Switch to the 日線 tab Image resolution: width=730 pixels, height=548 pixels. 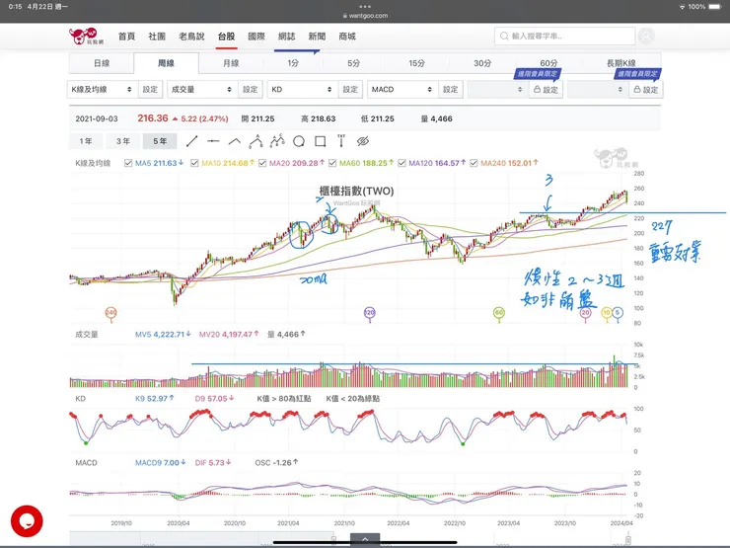click(102, 63)
